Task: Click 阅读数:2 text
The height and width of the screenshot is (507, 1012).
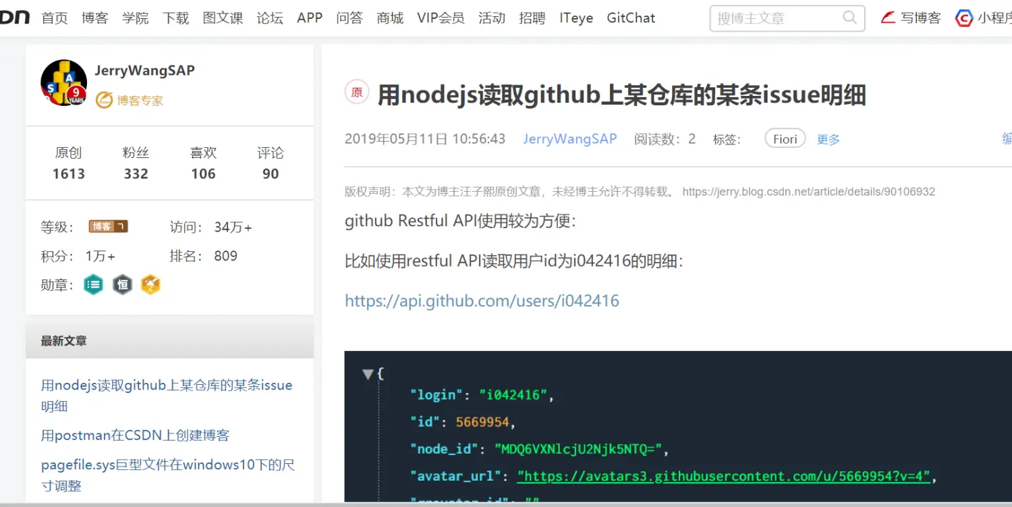Action: (665, 139)
